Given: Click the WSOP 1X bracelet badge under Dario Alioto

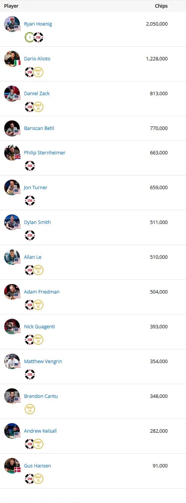Looking at the screenshot, I should pyautogui.click(x=38, y=72).
